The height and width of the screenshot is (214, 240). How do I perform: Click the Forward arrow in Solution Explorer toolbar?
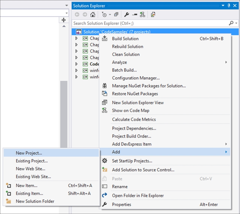[85, 14]
